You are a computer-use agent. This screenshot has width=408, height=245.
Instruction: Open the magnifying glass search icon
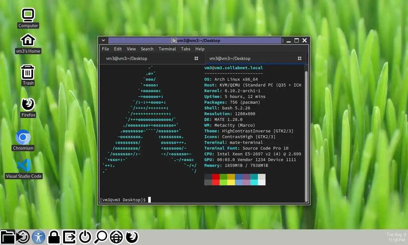click(x=101, y=237)
